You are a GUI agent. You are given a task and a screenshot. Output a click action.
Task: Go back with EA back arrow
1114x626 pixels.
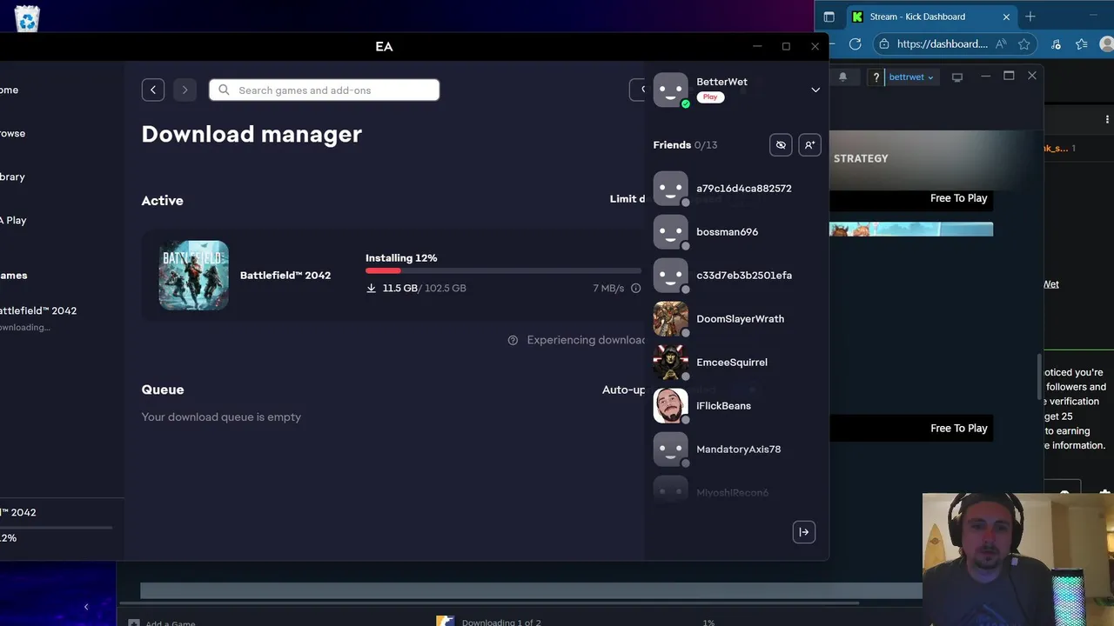[x=153, y=90]
